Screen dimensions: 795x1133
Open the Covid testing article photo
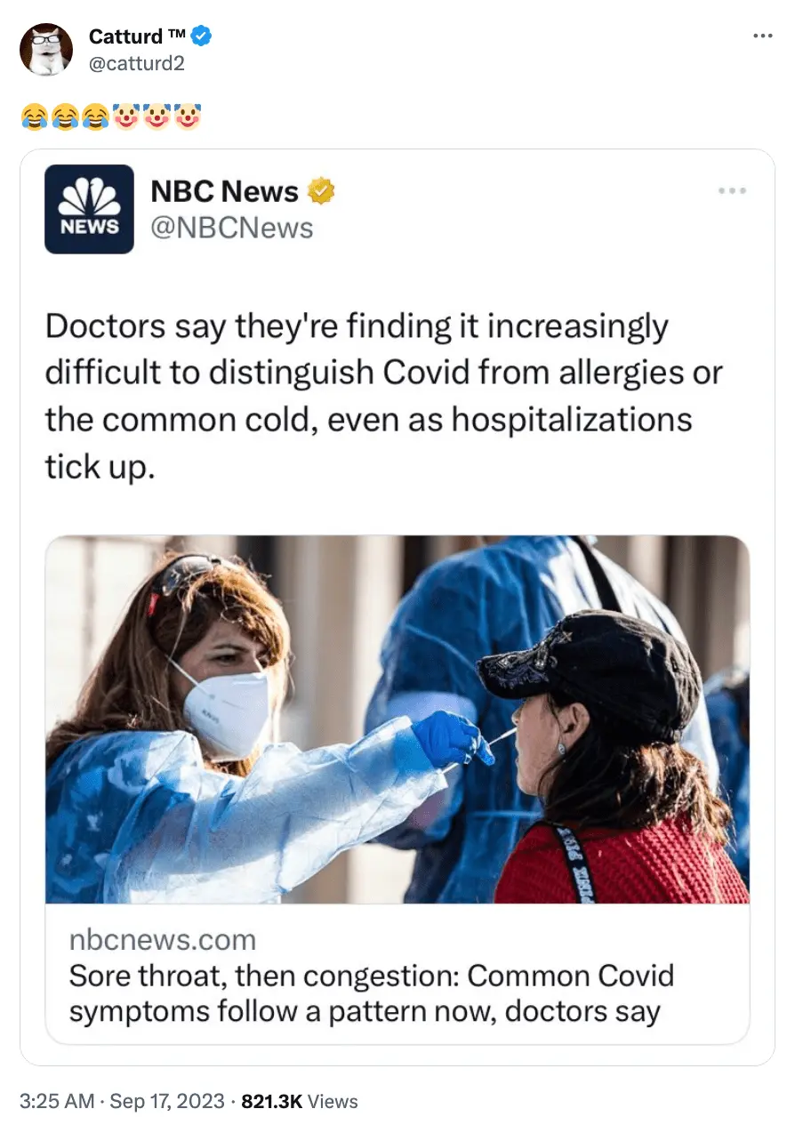(x=397, y=719)
